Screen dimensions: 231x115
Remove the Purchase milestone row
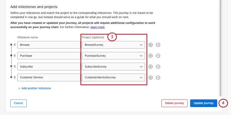(x=158, y=56)
